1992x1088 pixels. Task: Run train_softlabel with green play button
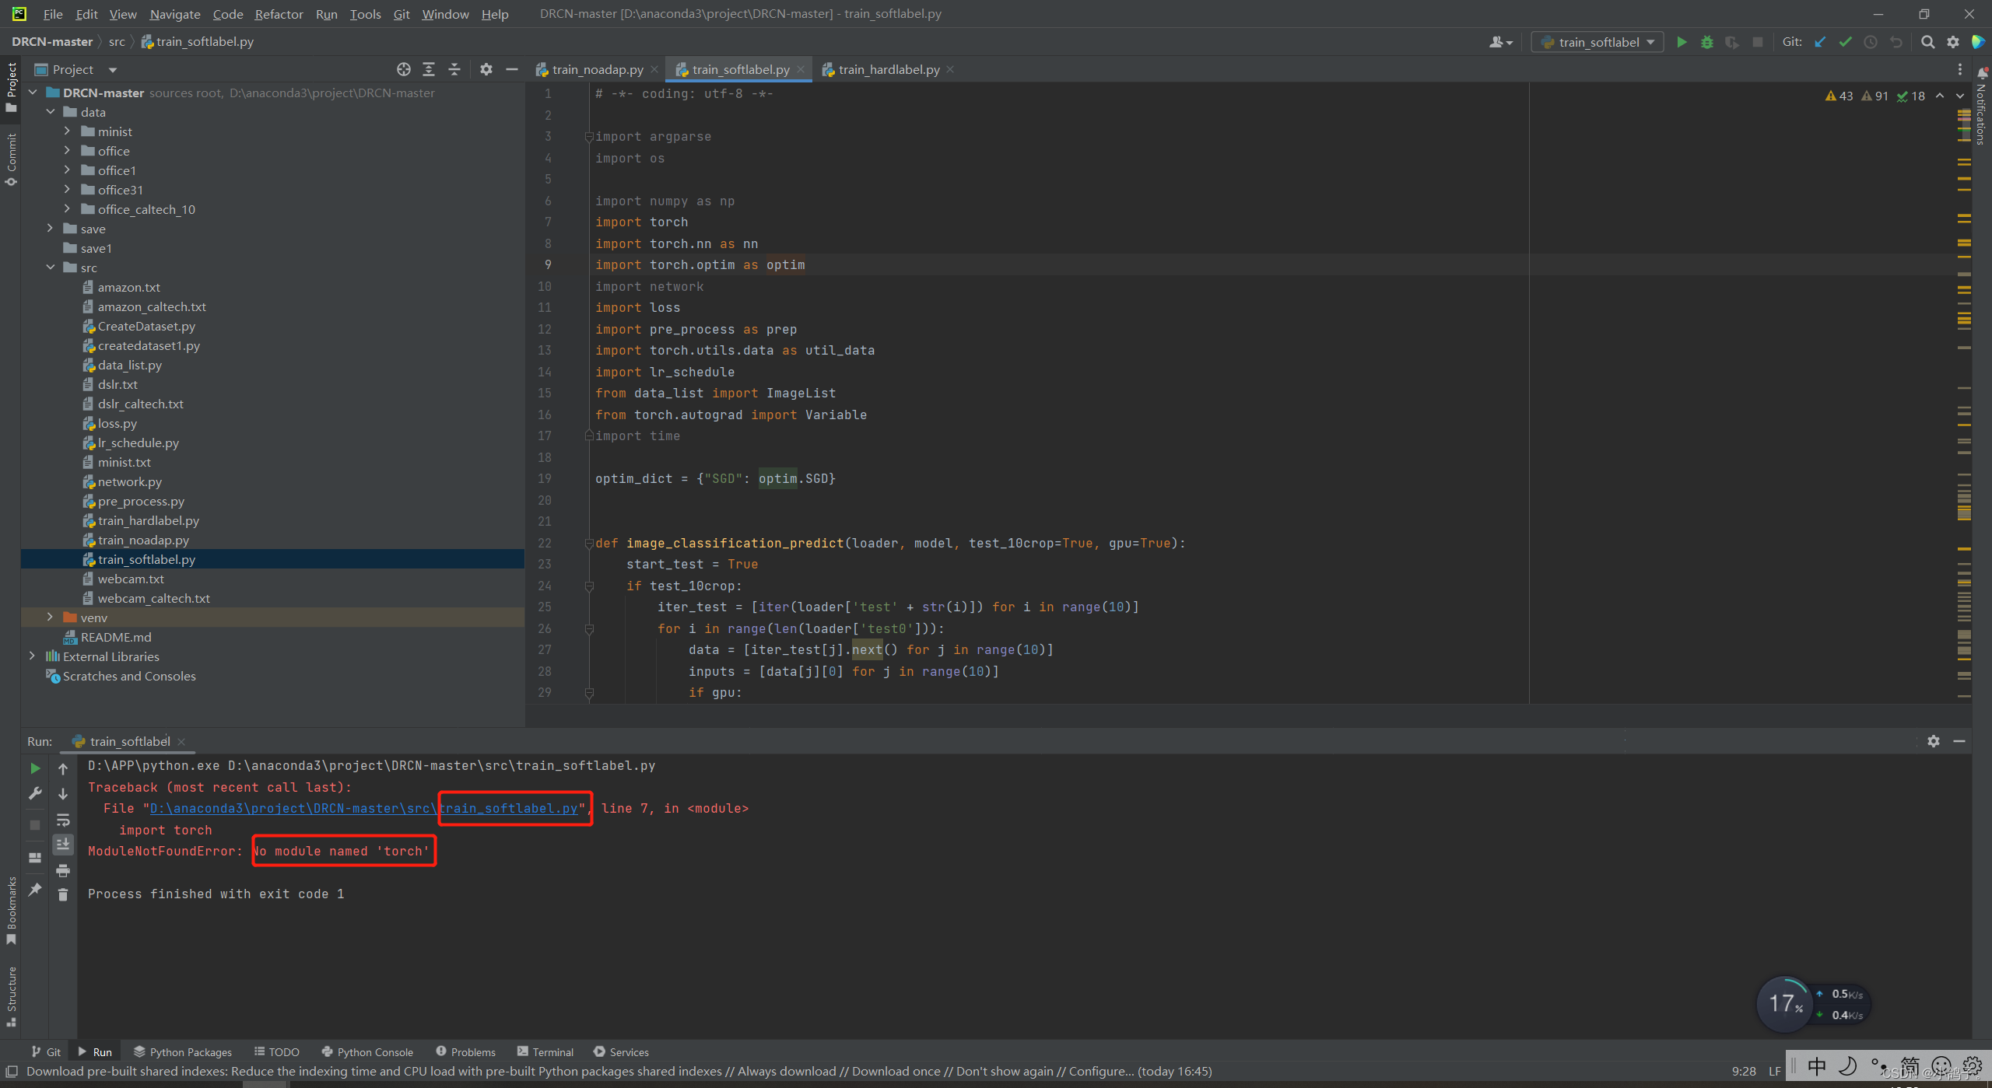point(1682,42)
